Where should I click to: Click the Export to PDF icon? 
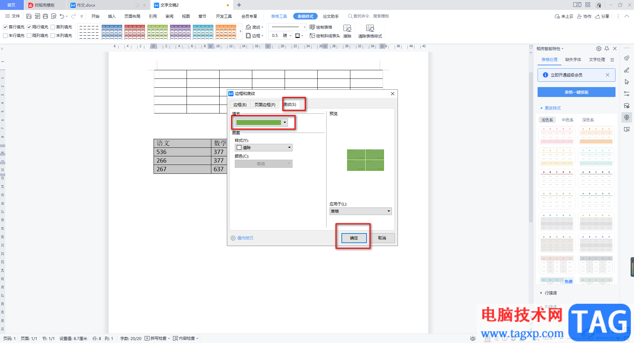37,16
